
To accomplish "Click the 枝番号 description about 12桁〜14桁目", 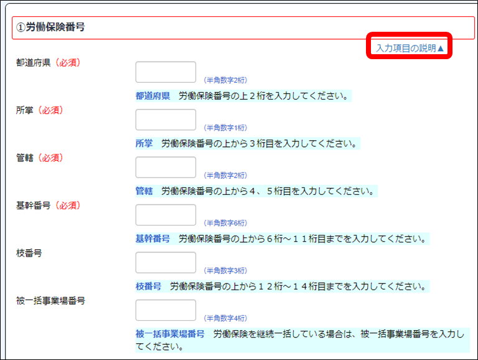I will click(x=281, y=287).
